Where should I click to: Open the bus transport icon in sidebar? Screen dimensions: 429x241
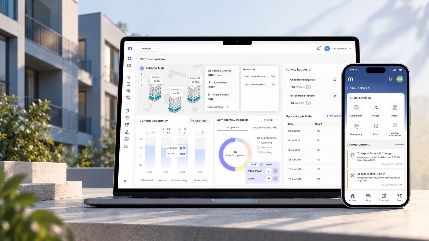127,125
